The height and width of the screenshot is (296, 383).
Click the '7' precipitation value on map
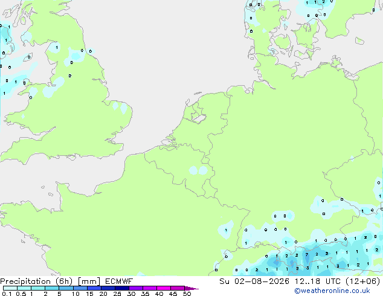[x=307, y=255]
